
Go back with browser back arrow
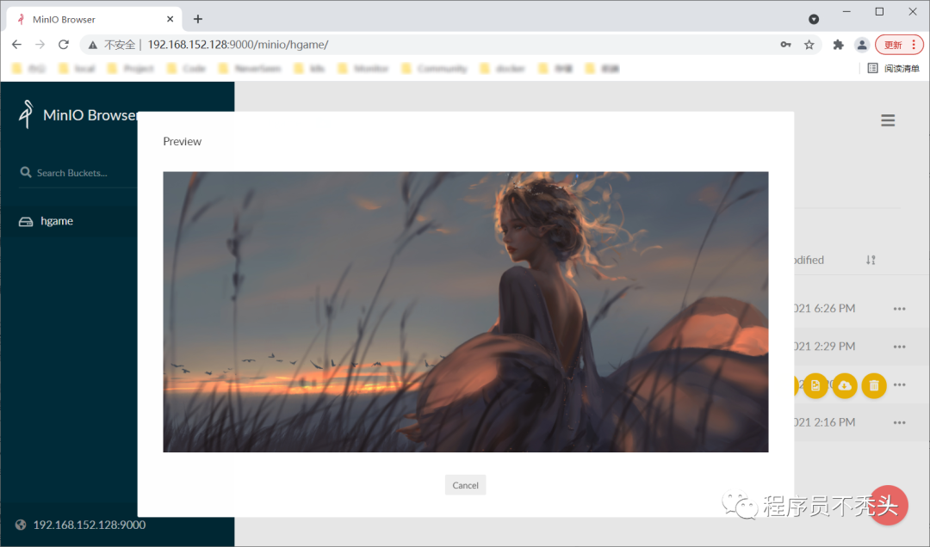pyautogui.click(x=16, y=45)
